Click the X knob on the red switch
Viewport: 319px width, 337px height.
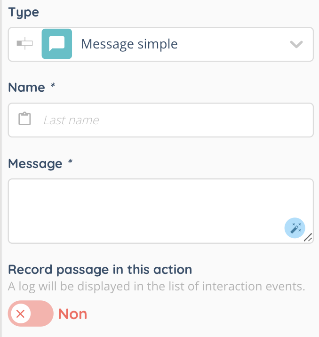(20, 313)
